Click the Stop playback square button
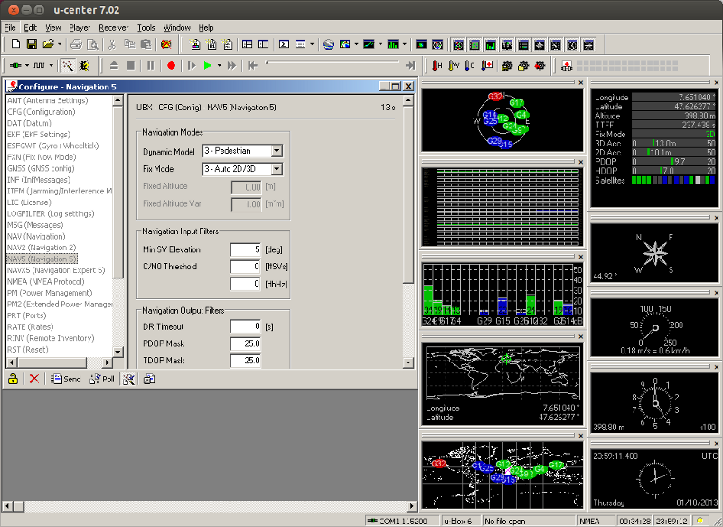The width and height of the screenshot is (723, 527). pyautogui.click(x=130, y=66)
